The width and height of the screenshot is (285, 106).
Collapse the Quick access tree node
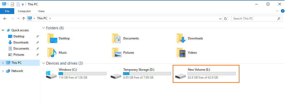click(x=3, y=30)
